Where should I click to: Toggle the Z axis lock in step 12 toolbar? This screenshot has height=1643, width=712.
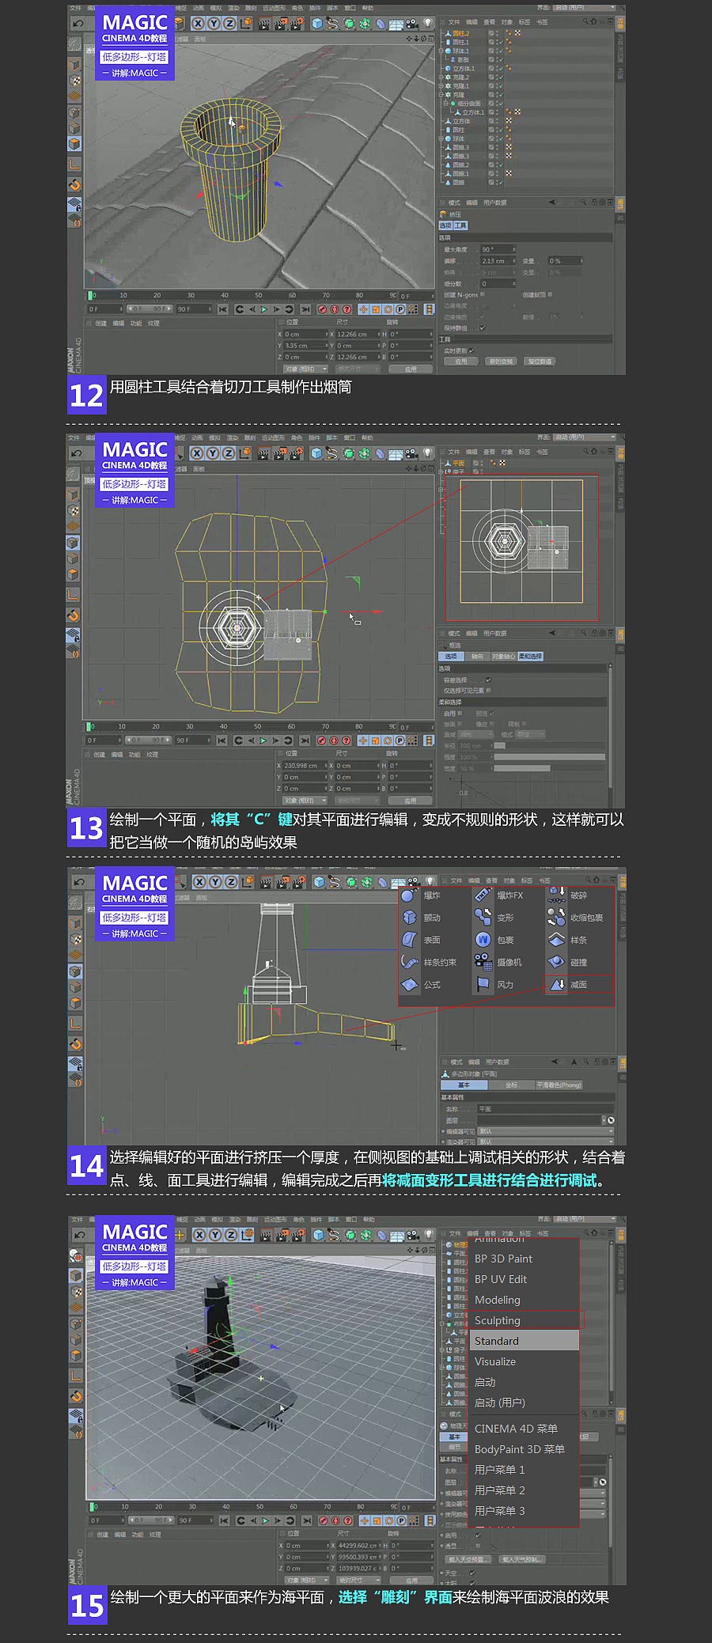coord(229,24)
